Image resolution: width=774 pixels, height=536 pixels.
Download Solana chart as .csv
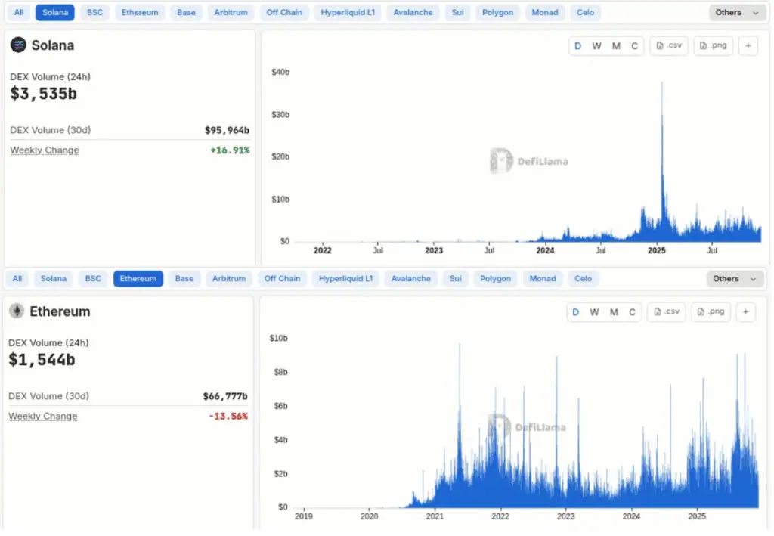pyautogui.click(x=669, y=46)
